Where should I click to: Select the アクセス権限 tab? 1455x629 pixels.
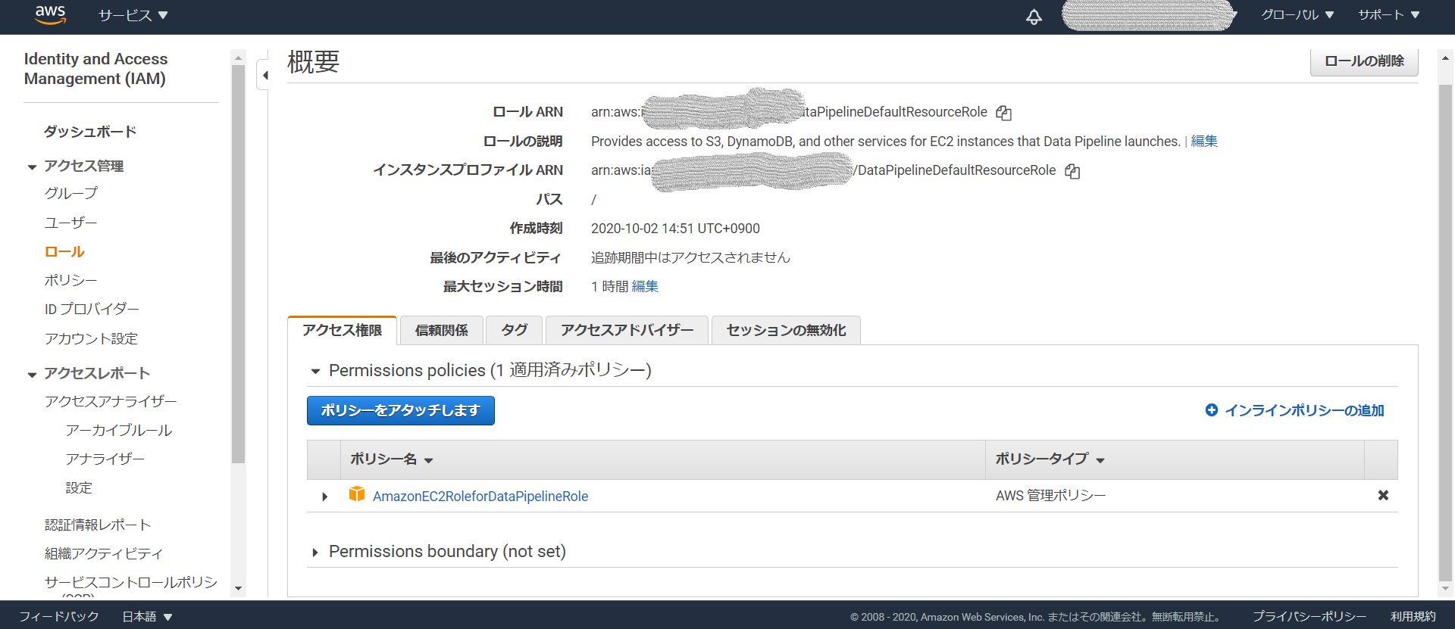click(x=342, y=330)
